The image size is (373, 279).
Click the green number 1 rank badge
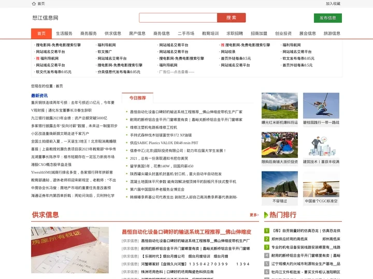tap(267, 230)
